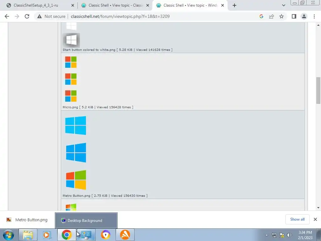The image size is (321, 241).
Task: Reload the current page
Action: point(27,16)
